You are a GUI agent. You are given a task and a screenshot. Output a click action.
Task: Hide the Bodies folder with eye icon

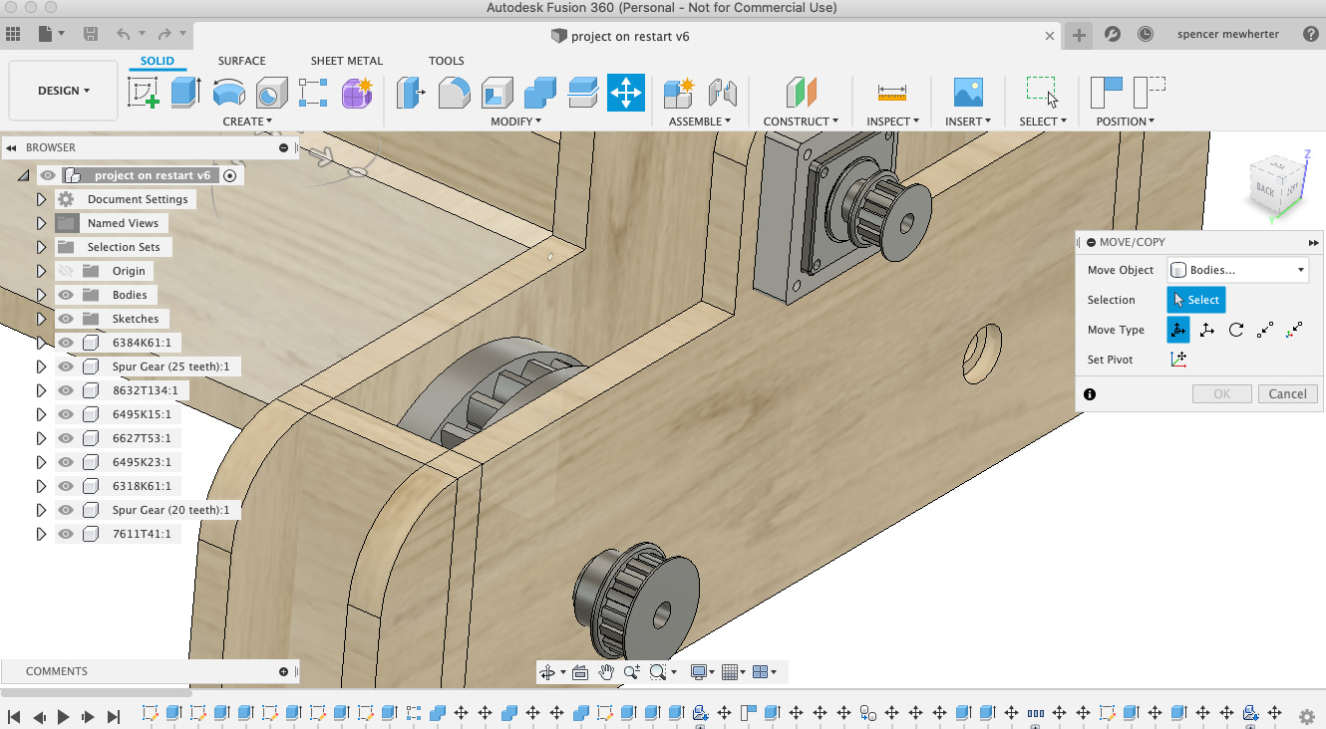click(x=67, y=295)
